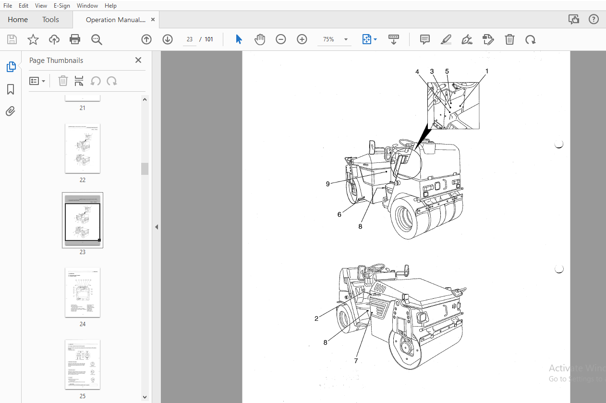
Task: Open the Help question mark icon
Action: (x=594, y=19)
